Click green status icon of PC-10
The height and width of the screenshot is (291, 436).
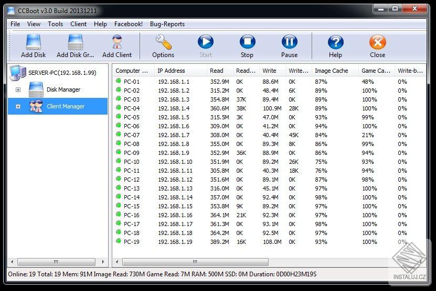(x=119, y=161)
